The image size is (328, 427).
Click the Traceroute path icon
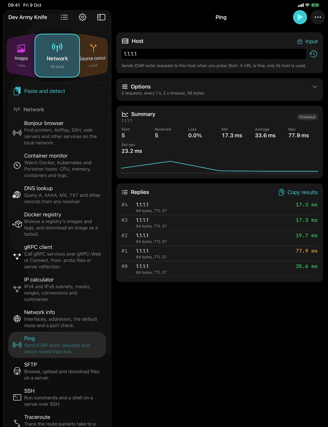(17, 423)
